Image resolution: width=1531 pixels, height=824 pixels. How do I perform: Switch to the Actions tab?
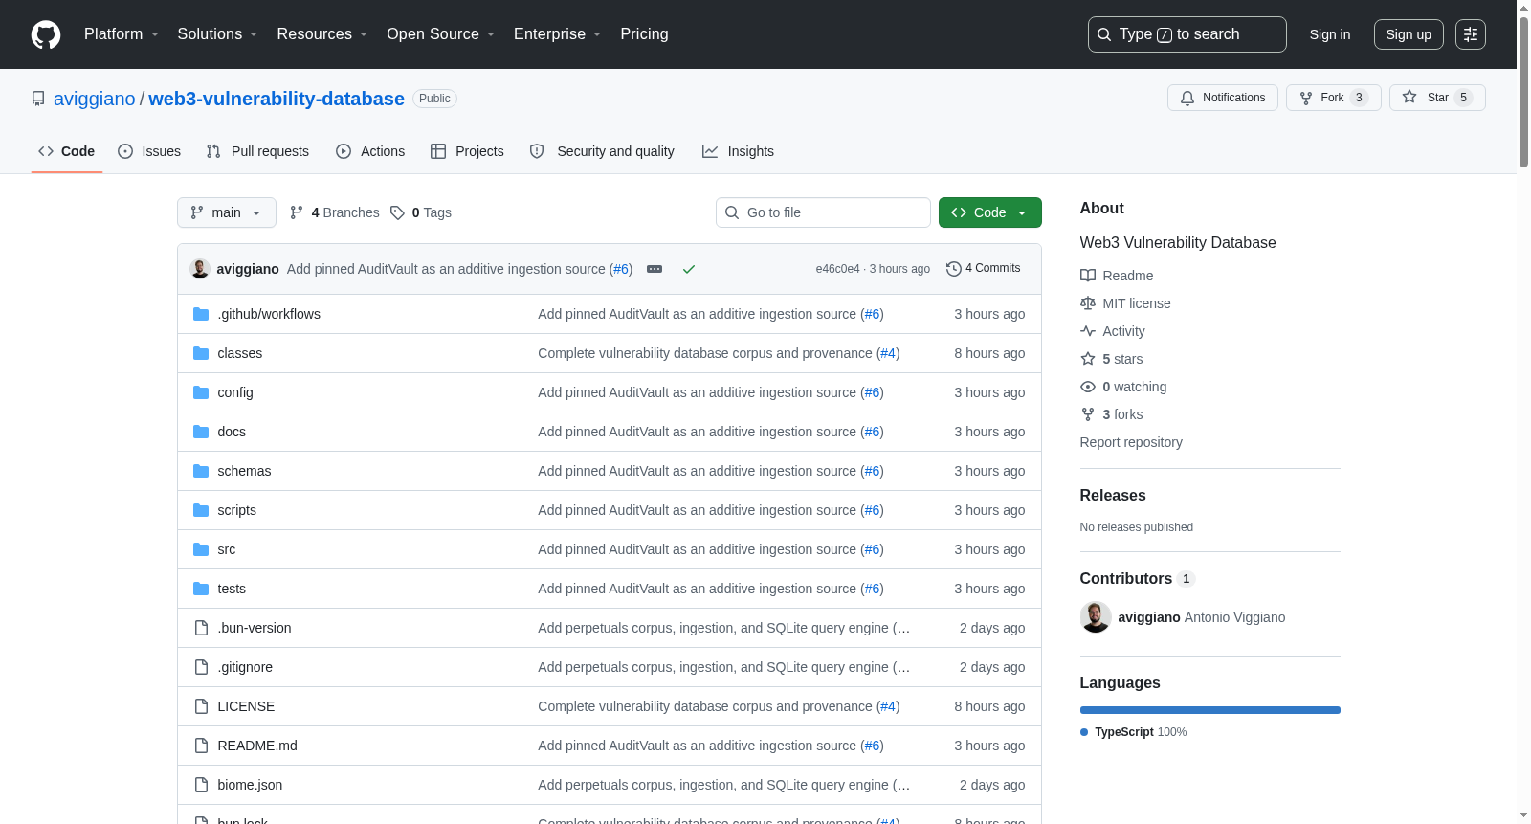pyautogui.click(x=370, y=151)
